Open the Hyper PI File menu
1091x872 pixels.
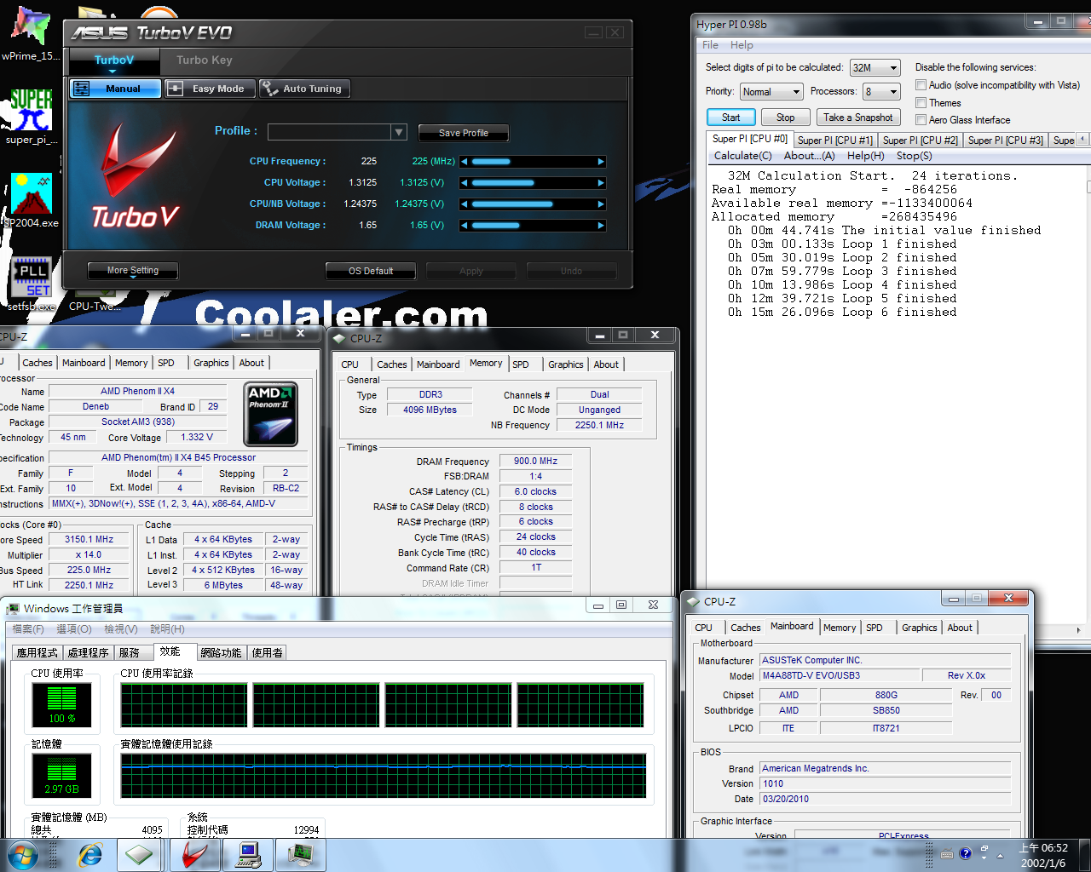pyautogui.click(x=710, y=45)
